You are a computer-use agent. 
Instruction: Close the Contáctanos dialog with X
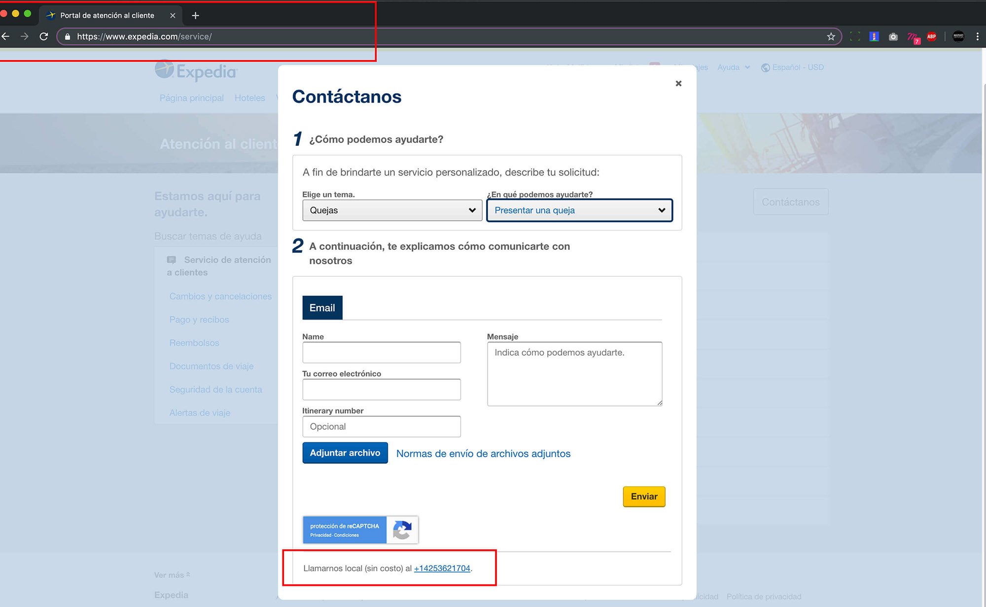(678, 83)
